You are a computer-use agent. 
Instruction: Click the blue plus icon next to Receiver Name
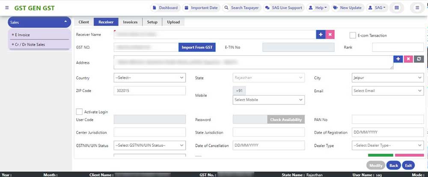point(320,35)
